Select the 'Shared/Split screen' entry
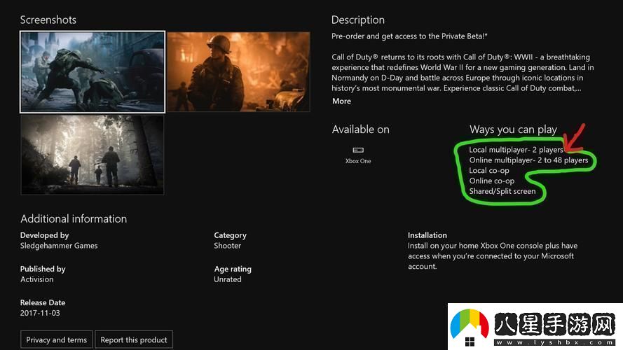The width and height of the screenshot is (623, 350). [502, 191]
